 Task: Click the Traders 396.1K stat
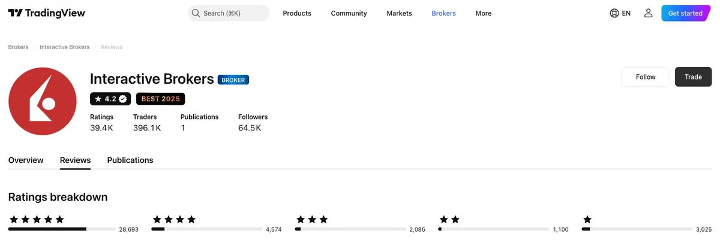click(147, 123)
